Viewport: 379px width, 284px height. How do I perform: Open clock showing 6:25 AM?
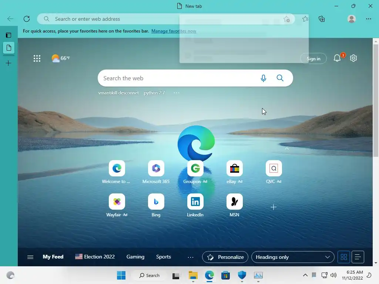[x=352, y=275]
